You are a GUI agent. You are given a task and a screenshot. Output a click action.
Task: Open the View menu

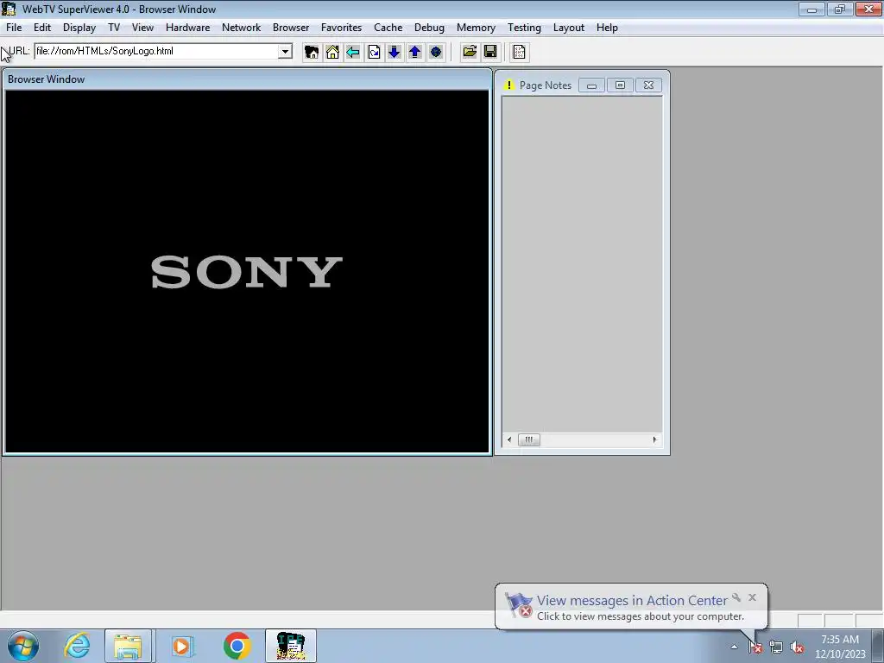tap(142, 28)
